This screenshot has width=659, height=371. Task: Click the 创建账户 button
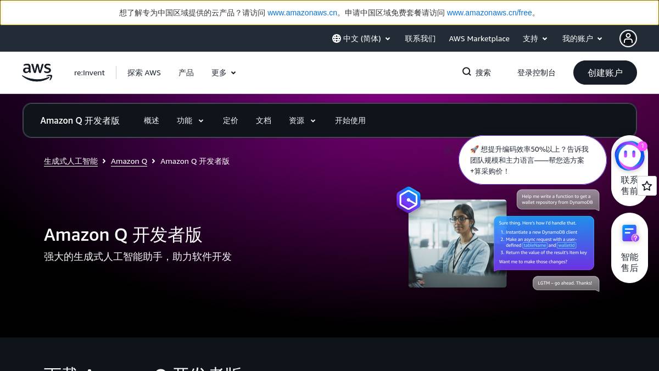click(605, 73)
